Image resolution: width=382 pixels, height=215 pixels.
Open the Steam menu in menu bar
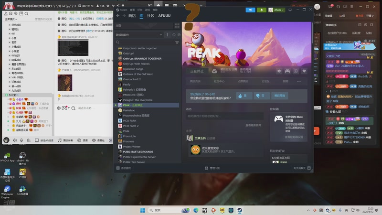pyautogui.click(x=122, y=10)
